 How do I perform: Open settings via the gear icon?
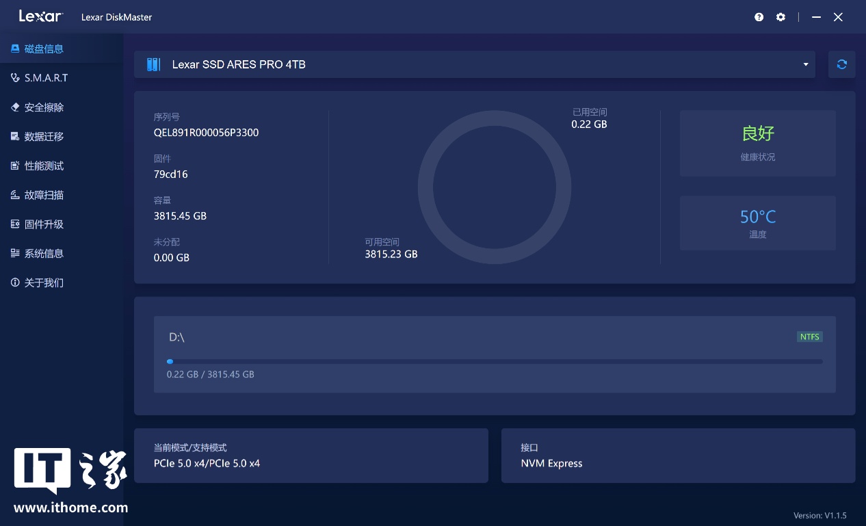point(780,17)
